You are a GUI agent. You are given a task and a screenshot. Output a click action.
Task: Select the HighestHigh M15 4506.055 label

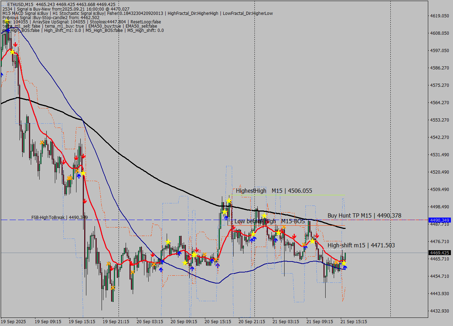pos(274,191)
